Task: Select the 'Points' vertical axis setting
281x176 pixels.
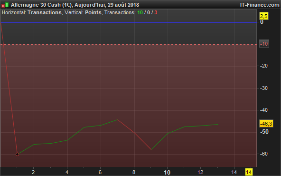Action: point(93,12)
